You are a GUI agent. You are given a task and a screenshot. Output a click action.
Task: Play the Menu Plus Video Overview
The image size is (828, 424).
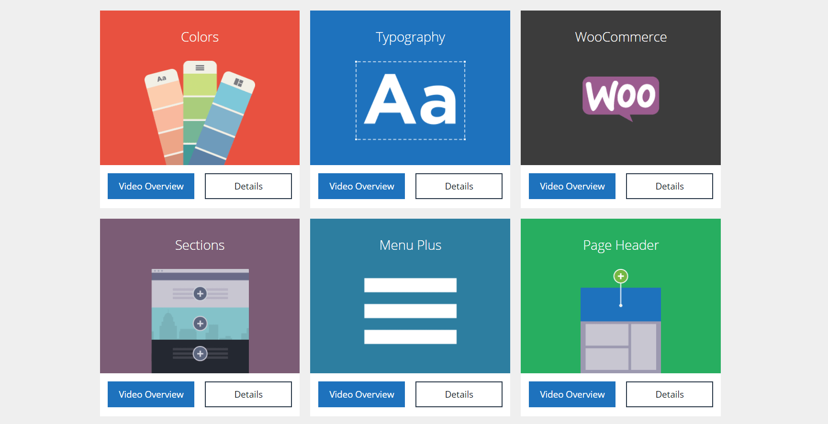pos(361,394)
